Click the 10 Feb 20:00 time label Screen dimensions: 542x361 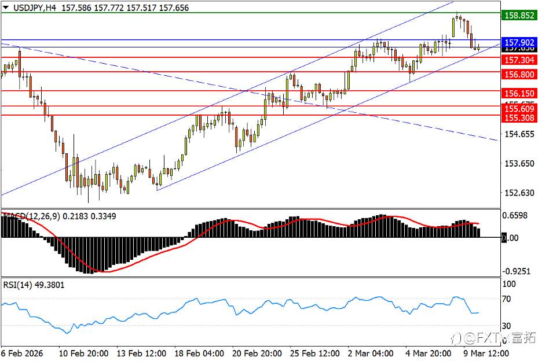pos(83,353)
